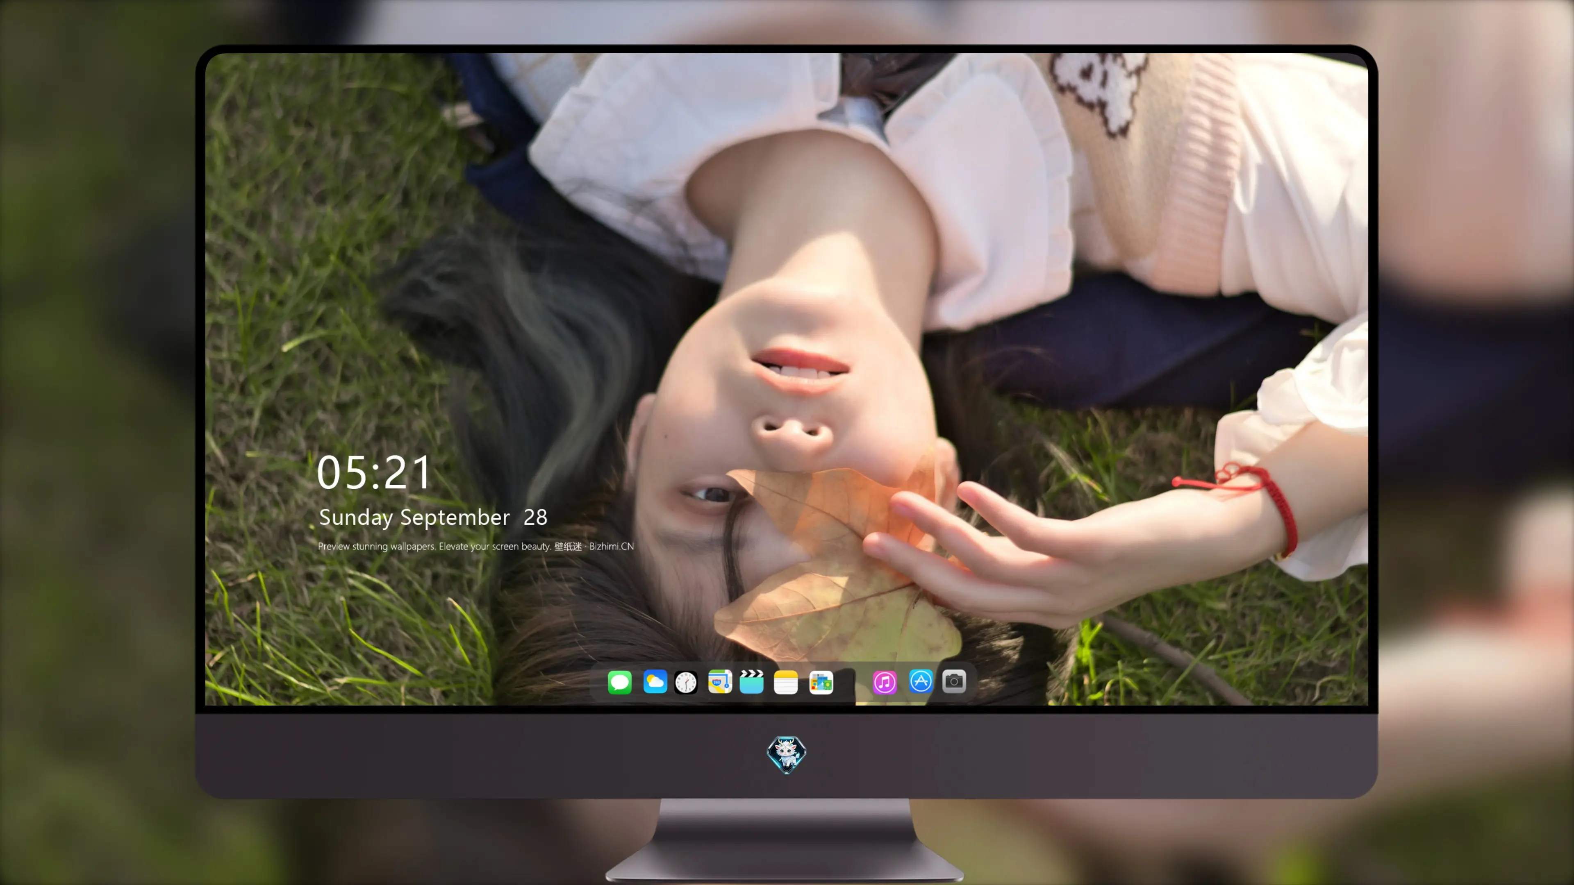Launch the pink iTunes music app
The height and width of the screenshot is (885, 1574).
885,682
